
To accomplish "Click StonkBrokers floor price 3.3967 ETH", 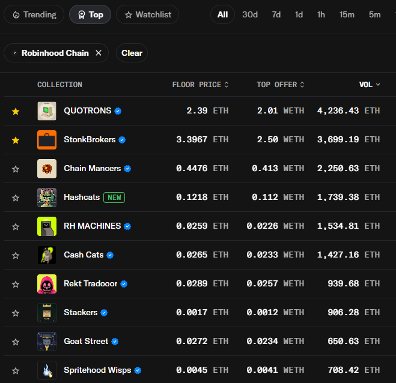I will click(203, 139).
